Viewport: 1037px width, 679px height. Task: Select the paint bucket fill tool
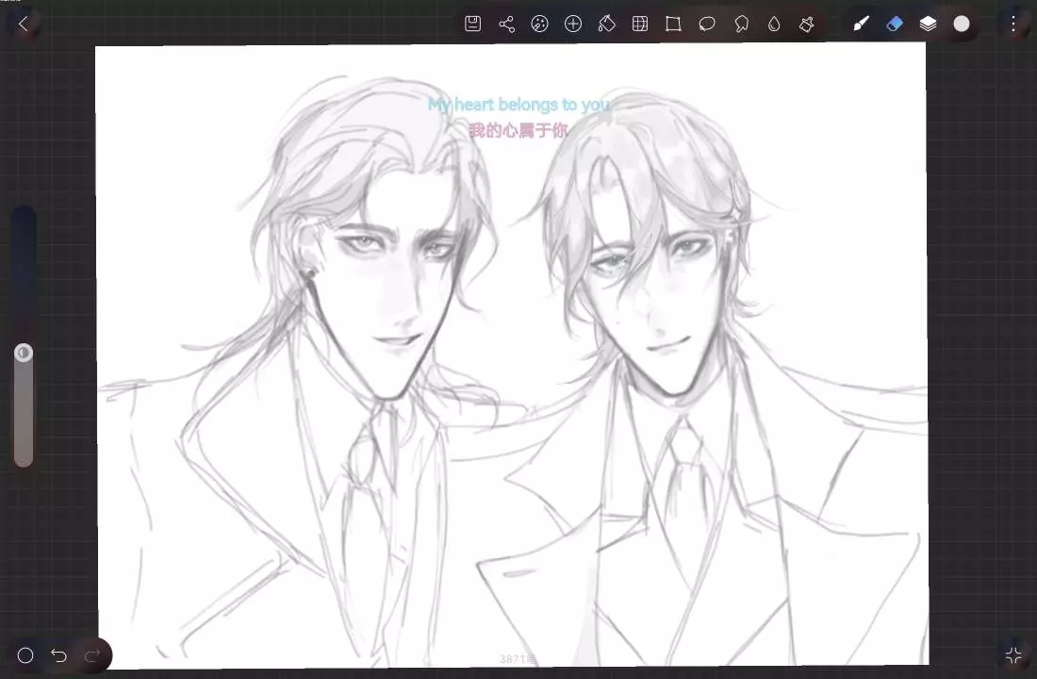pos(606,24)
